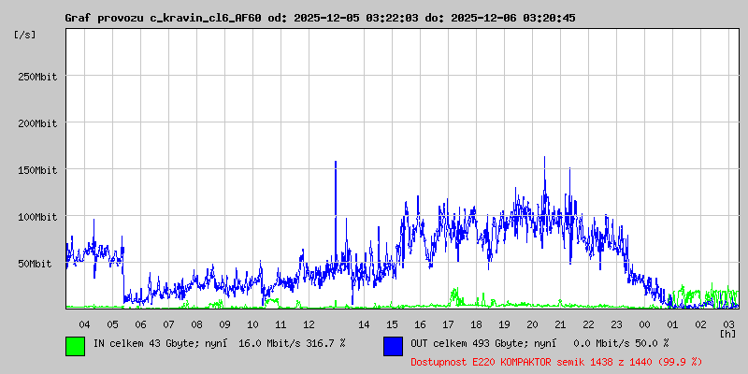Click the 150Mbit y-axis label
This screenshot has width=748, height=374.
[37, 170]
